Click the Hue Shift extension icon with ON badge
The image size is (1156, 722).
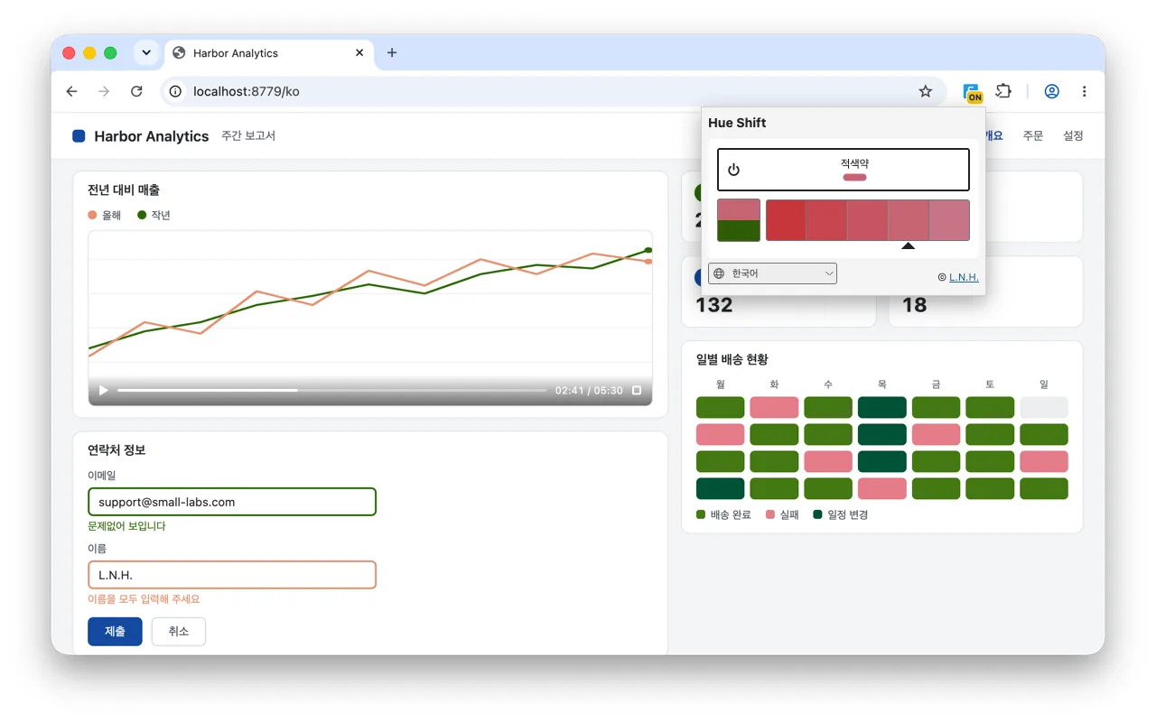pos(972,92)
